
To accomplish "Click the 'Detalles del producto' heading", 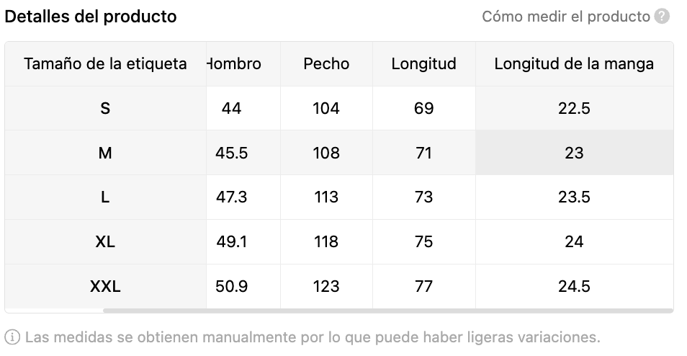I will coord(91,17).
